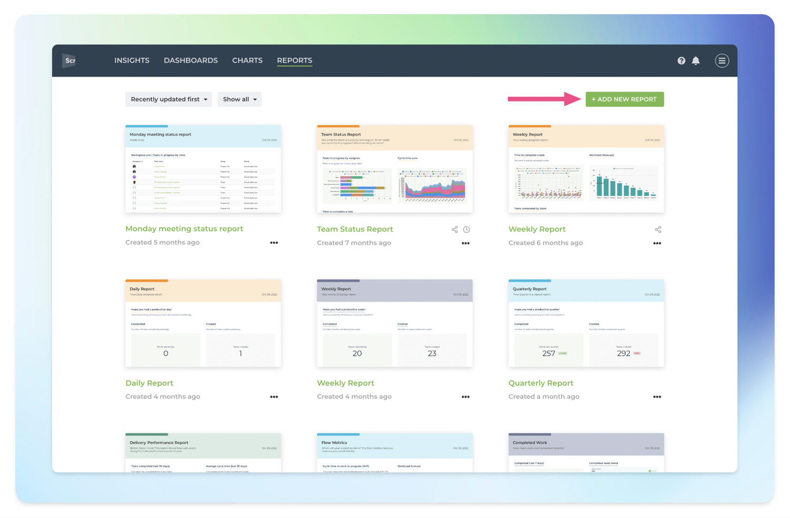790x518 pixels.
Task: Open the hamburger main menu icon
Action: click(x=722, y=61)
